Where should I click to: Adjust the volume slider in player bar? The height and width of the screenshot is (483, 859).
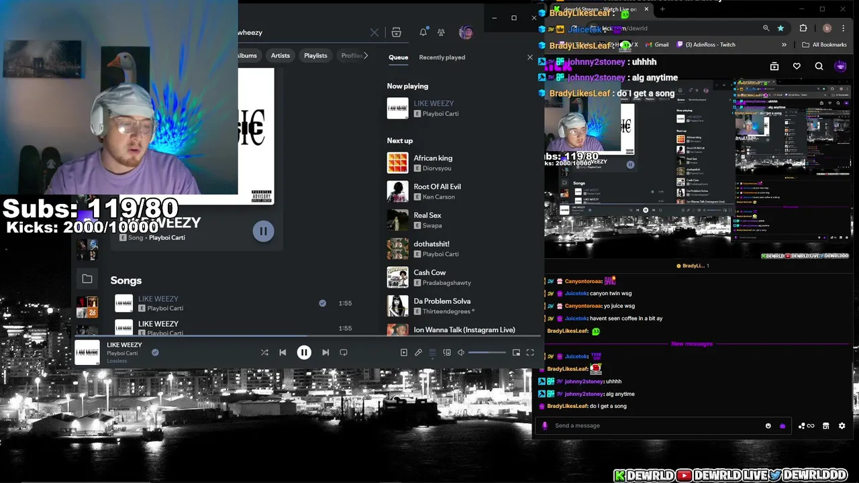click(x=487, y=352)
